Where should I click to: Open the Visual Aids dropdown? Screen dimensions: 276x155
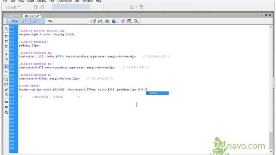136,21
